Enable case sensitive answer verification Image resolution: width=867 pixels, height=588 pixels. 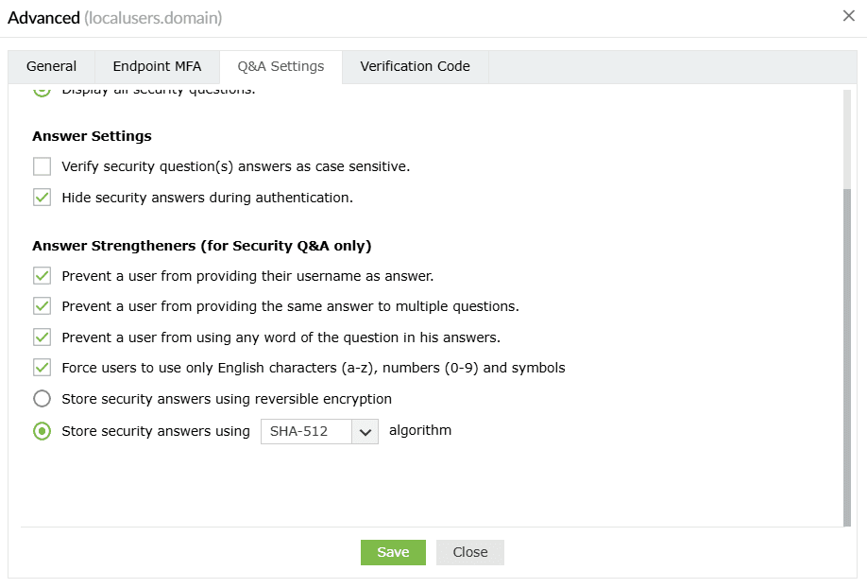coord(42,165)
